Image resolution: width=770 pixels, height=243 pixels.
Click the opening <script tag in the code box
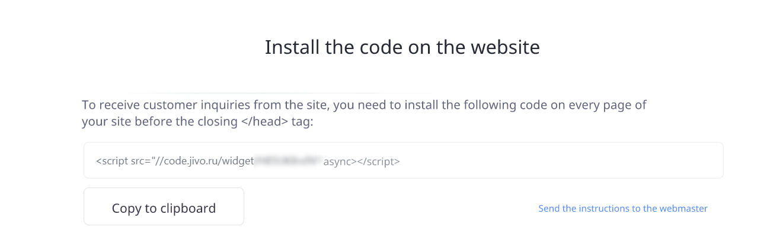coord(111,160)
